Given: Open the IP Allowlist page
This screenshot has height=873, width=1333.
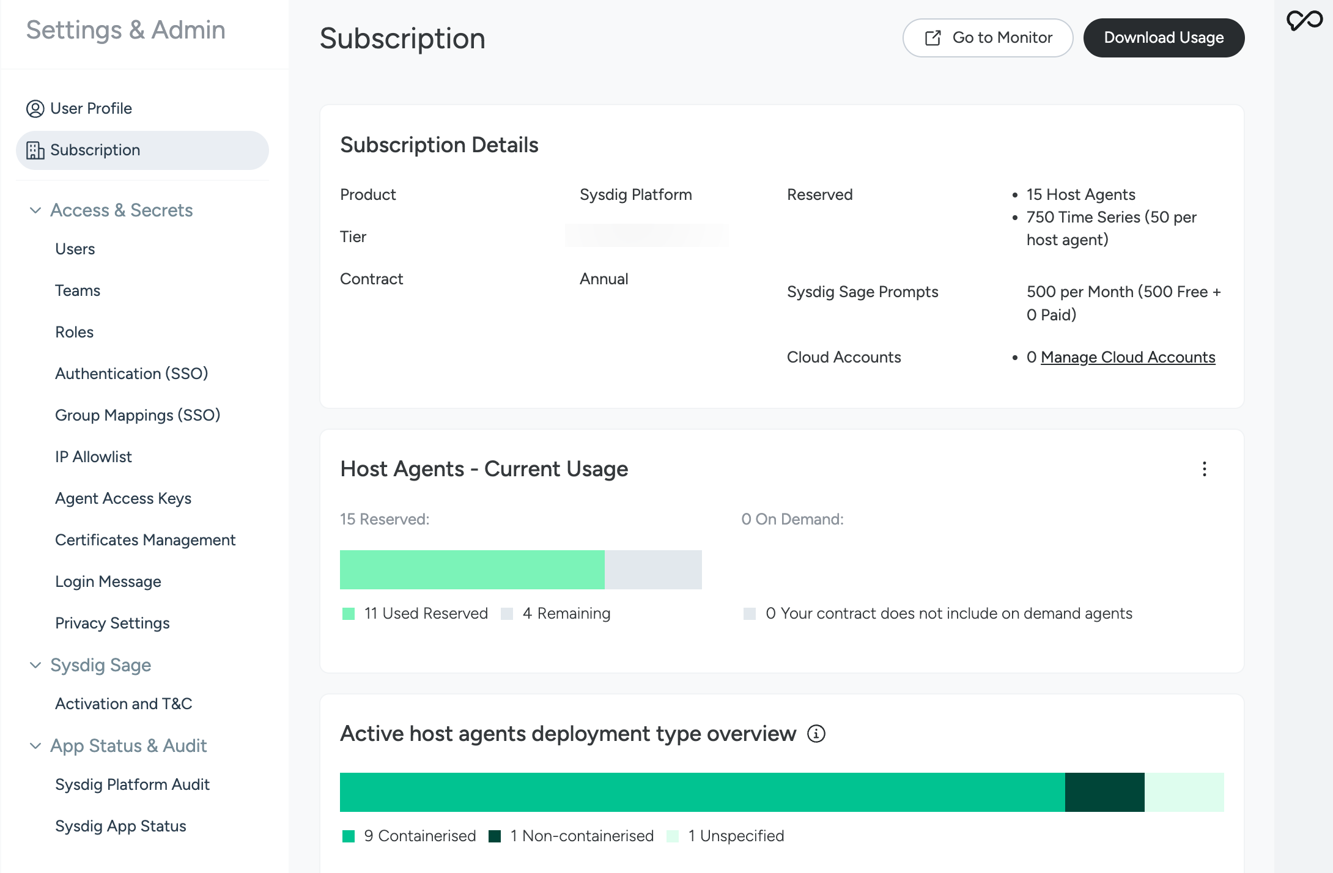Looking at the screenshot, I should [93, 457].
